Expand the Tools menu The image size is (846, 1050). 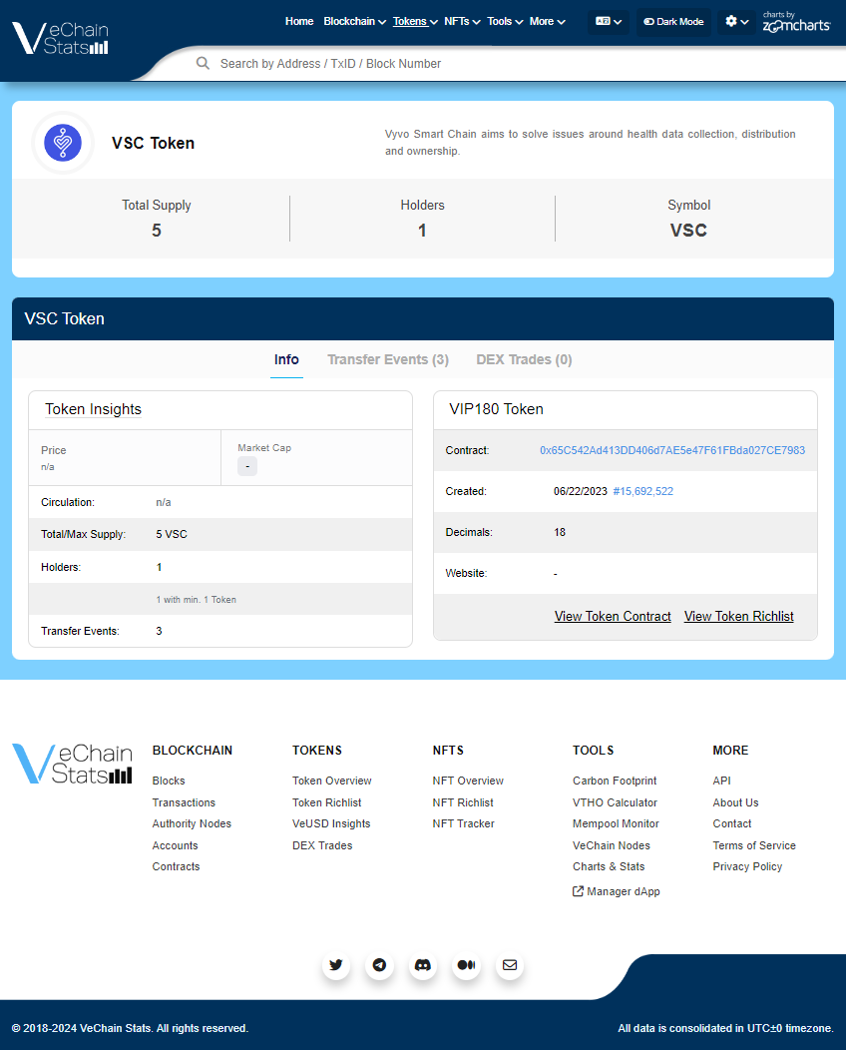tap(506, 21)
